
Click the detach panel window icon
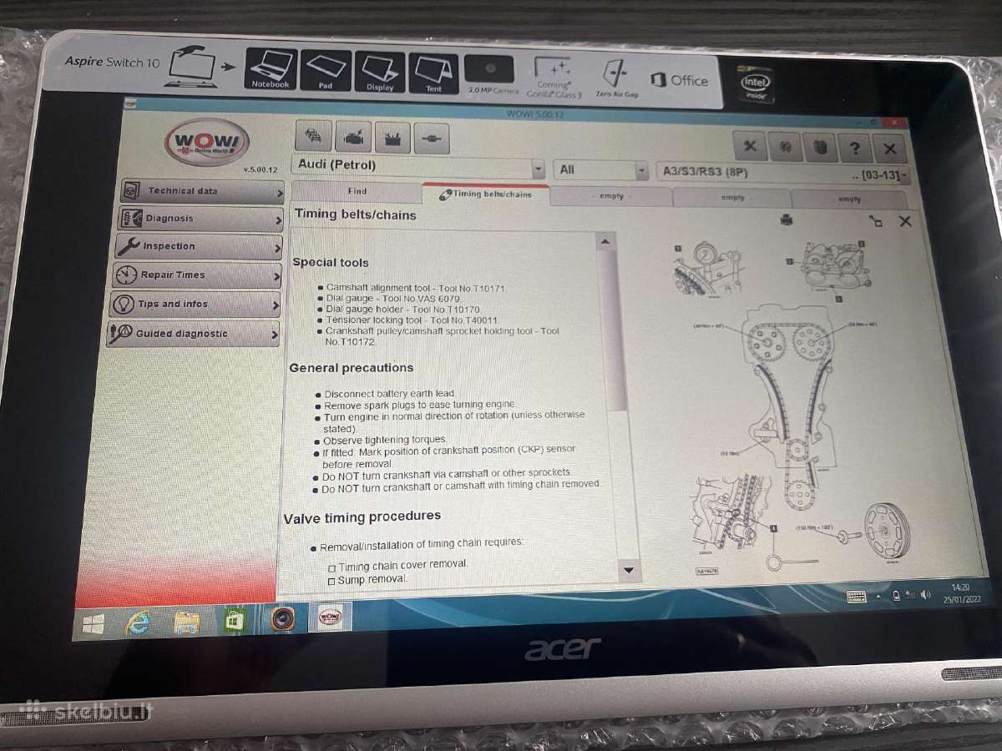coord(875,221)
